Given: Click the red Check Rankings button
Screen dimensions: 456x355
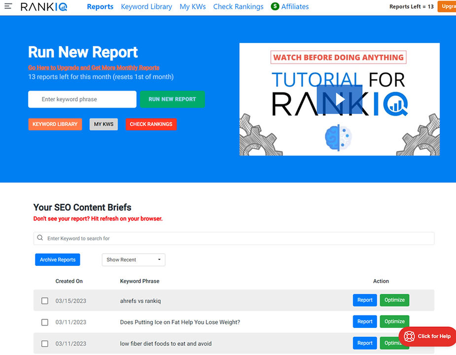Looking at the screenshot, I should click(x=151, y=125).
